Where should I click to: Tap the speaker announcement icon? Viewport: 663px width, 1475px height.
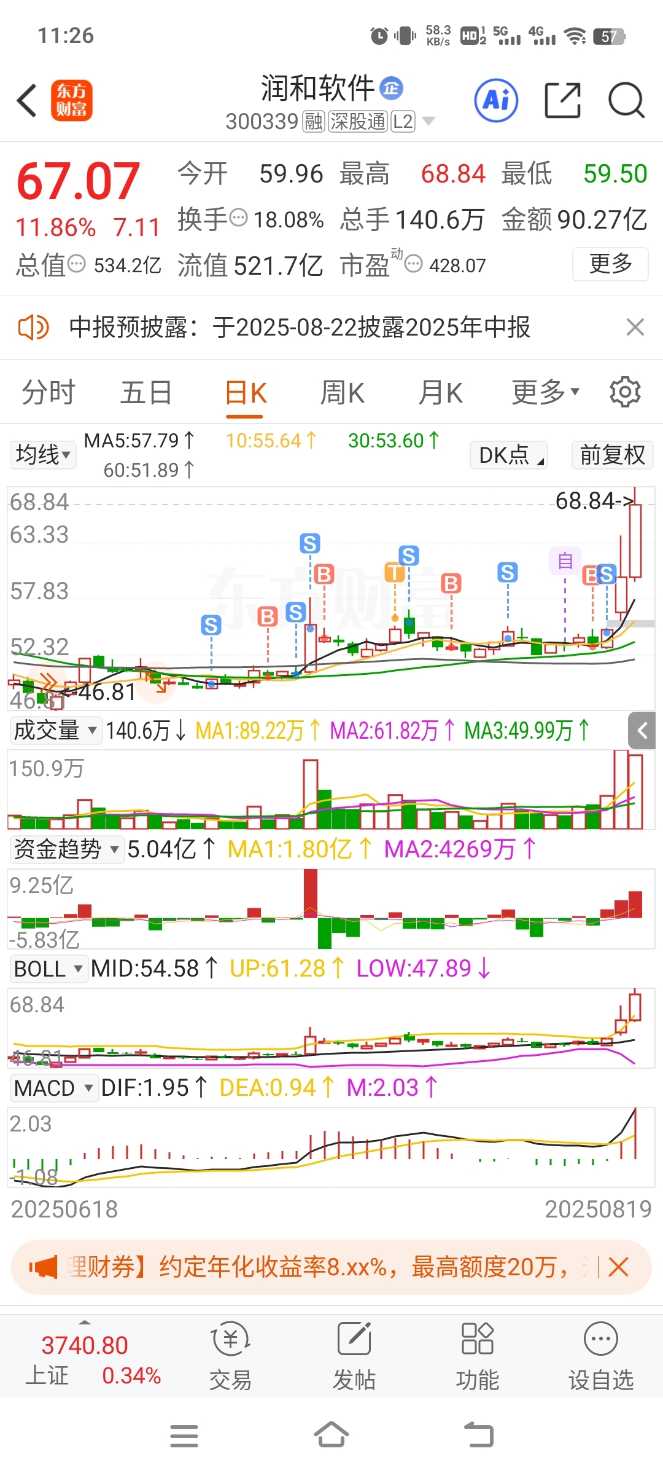(x=33, y=327)
